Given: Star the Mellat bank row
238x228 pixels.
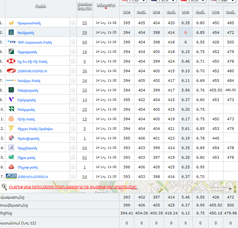Looking at the screenshot, I should [73, 167].
